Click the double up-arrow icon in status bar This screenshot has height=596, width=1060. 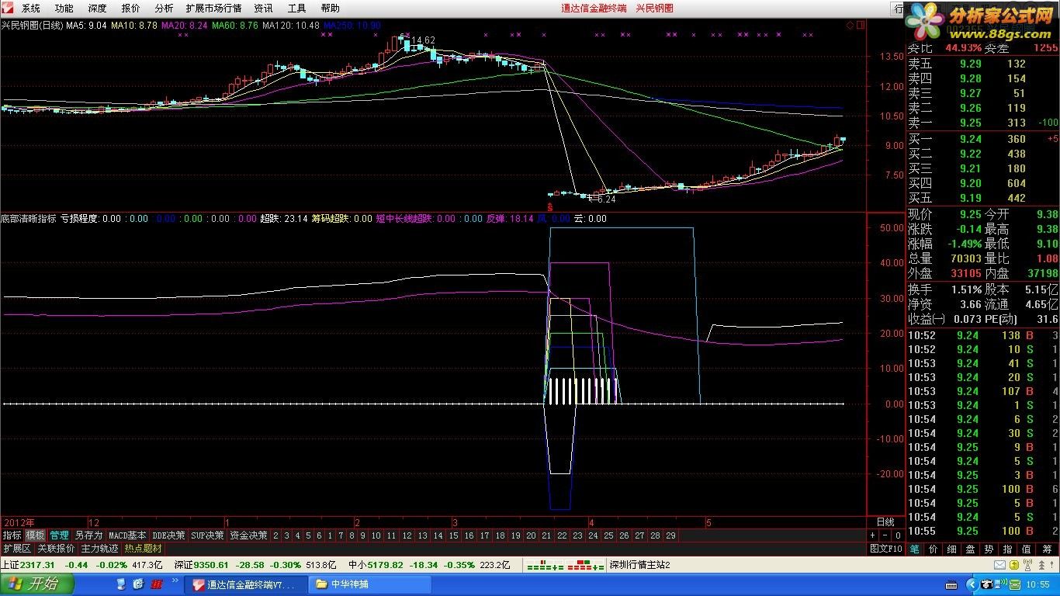coord(1041,565)
